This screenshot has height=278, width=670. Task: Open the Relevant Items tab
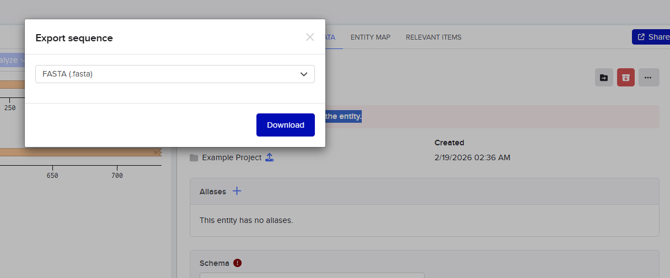pos(433,37)
